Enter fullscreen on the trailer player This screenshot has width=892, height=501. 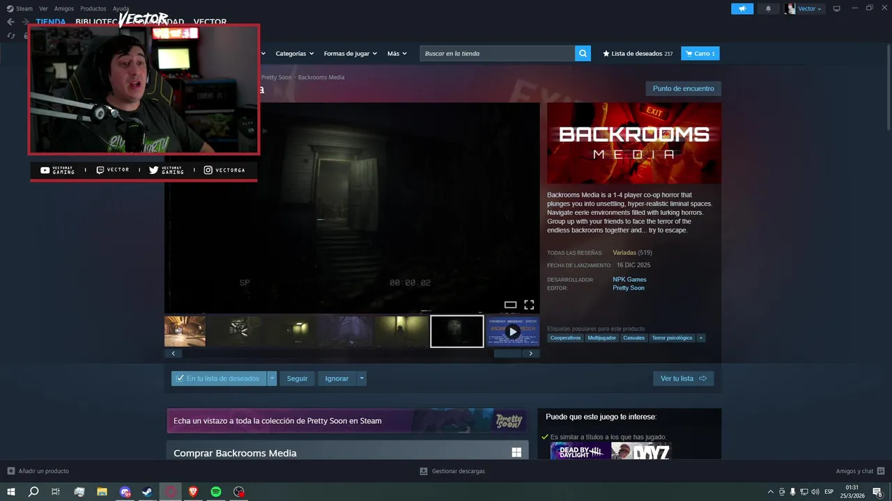[x=529, y=305]
